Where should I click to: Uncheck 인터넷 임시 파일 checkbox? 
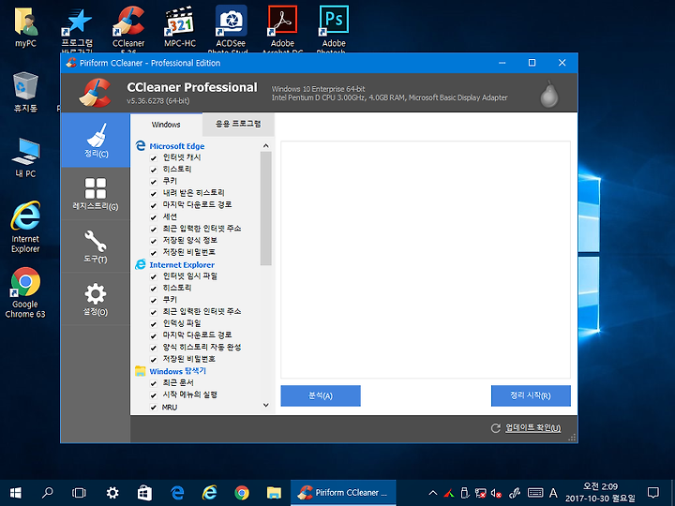[x=153, y=276]
